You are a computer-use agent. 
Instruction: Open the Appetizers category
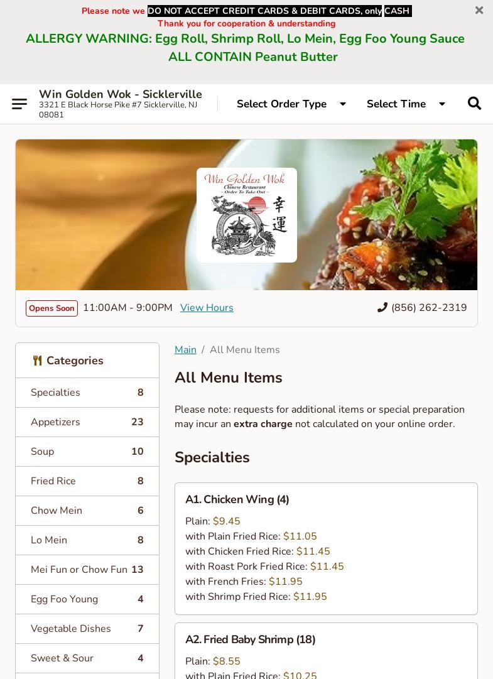pyautogui.click(x=87, y=421)
